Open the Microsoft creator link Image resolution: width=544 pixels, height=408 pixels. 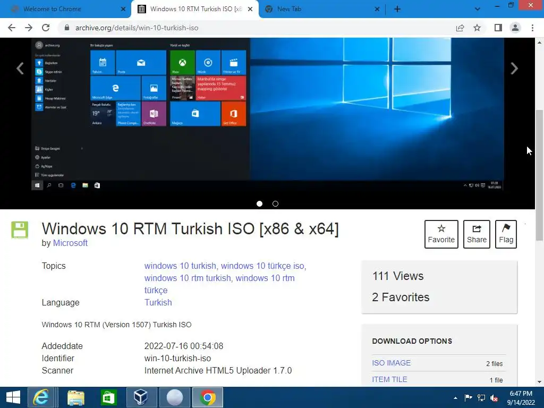(70, 243)
